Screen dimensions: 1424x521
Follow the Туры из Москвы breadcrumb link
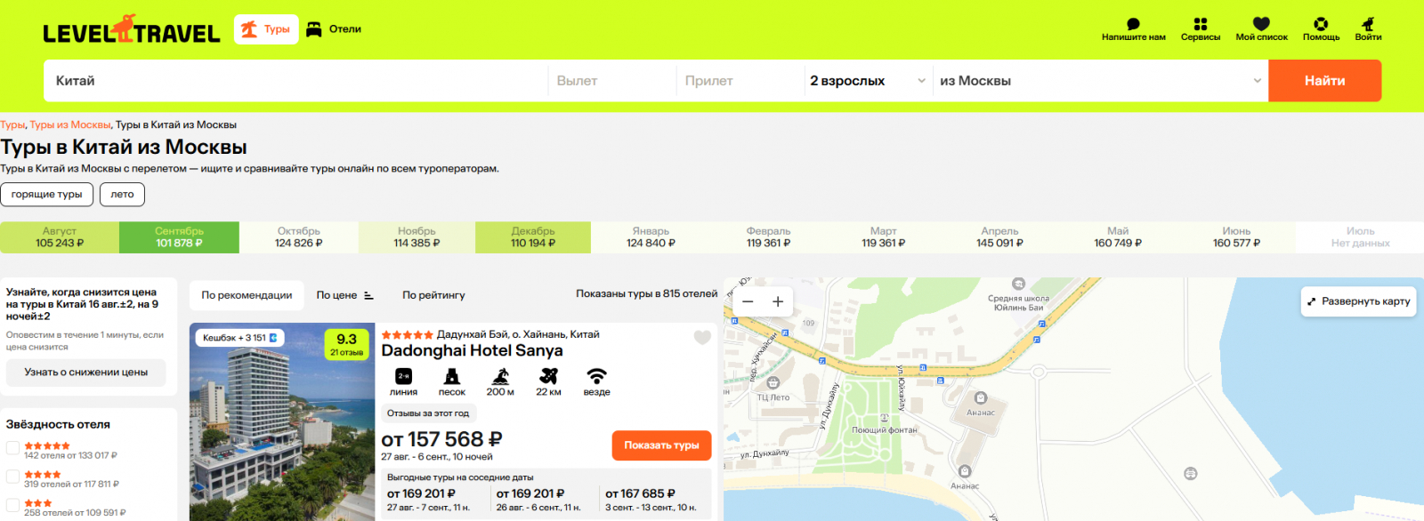pyautogui.click(x=70, y=124)
